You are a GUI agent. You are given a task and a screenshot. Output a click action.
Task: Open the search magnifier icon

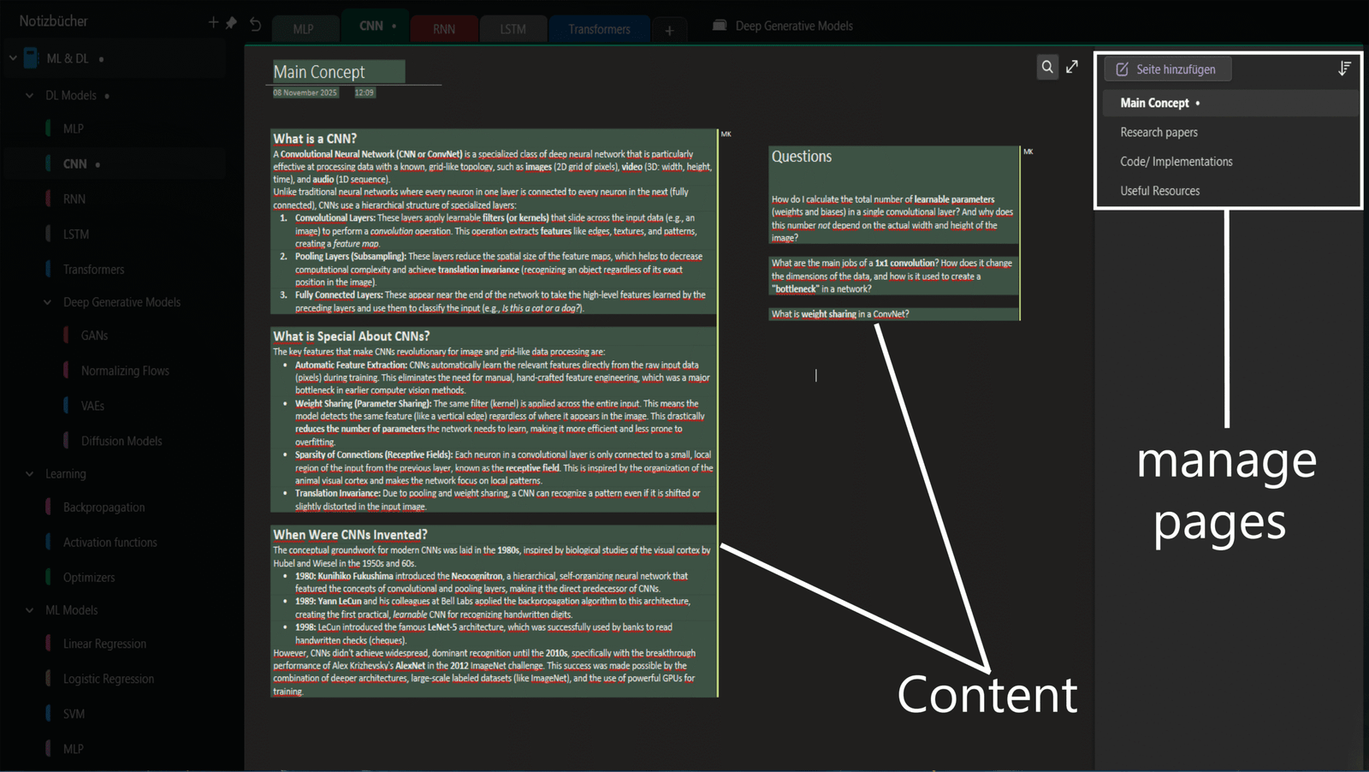click(1047, 67)
